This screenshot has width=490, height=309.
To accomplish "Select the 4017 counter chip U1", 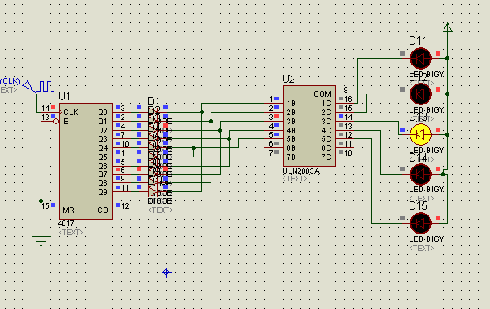I will click(x=85, y=161).
